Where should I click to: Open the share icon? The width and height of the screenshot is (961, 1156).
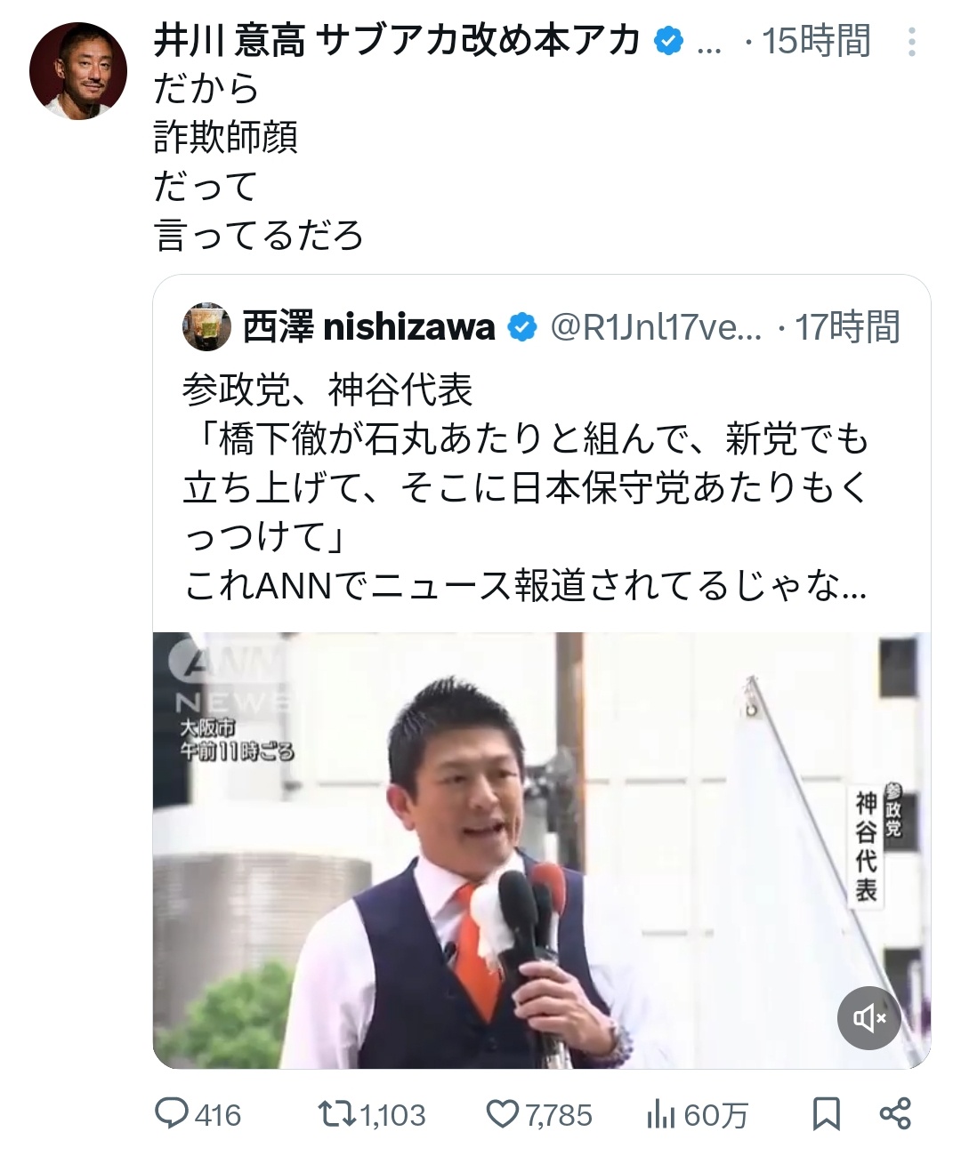point(895,1113)
